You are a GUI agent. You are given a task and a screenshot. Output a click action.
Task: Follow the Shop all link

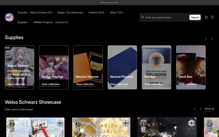[209, 109]
